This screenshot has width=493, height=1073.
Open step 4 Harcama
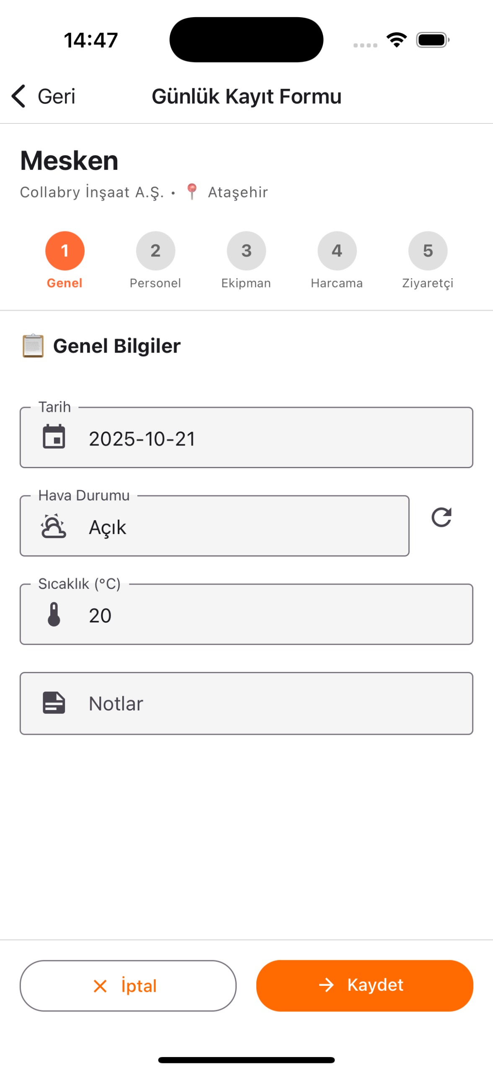click(337, 251)
